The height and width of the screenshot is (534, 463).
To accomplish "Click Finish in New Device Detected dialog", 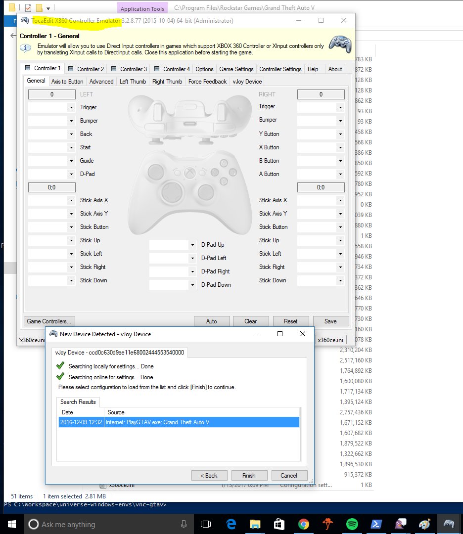I will pos(249,476).
